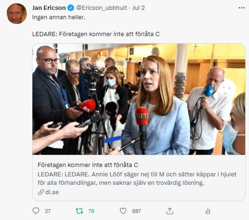
Task: Open Jan Ericson's profile avatar
Action: point(16,14)
